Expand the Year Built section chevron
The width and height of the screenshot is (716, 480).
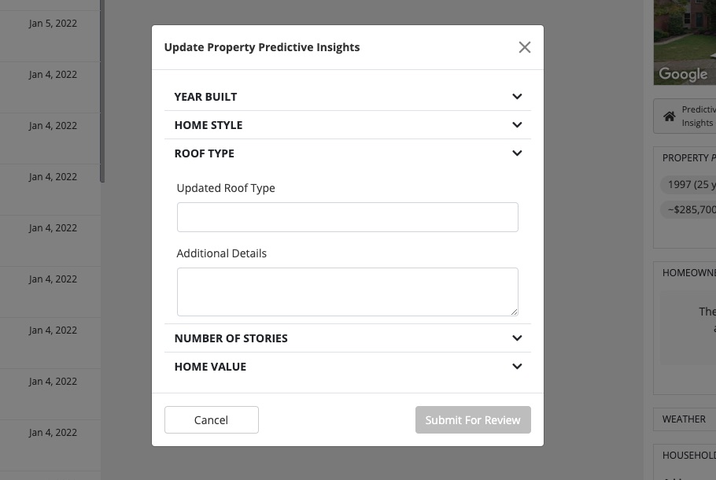click(x=517, y=97)
